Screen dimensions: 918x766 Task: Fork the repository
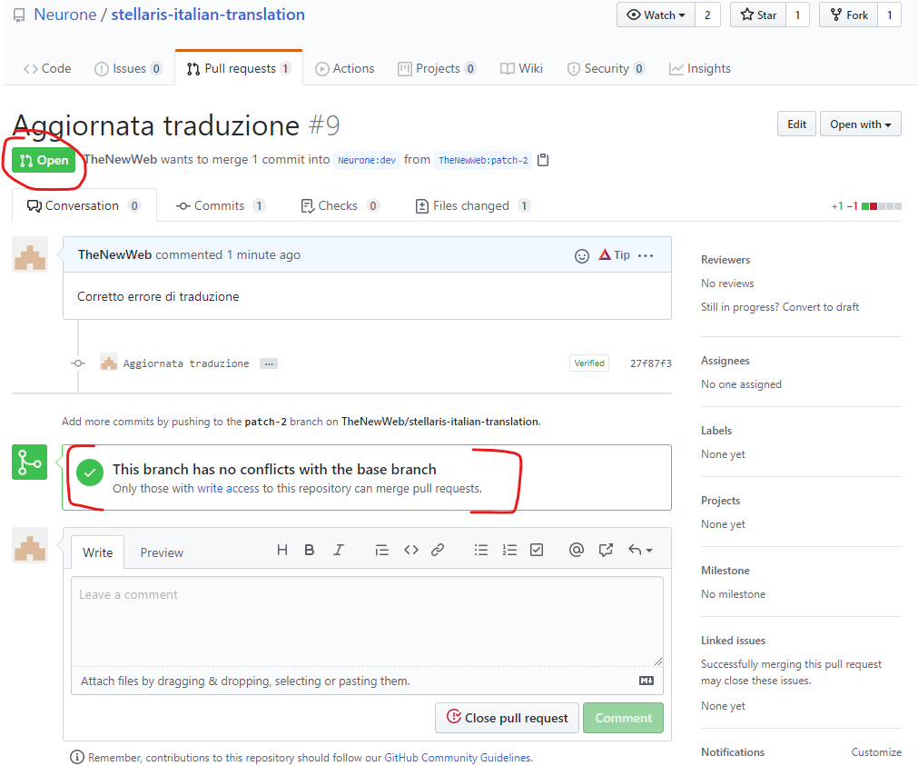(x=848, y=15)
